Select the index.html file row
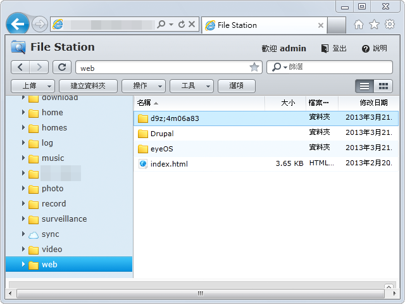Image resolution: width=405 pixels, height=304 pixels. (x=266, y=164)
